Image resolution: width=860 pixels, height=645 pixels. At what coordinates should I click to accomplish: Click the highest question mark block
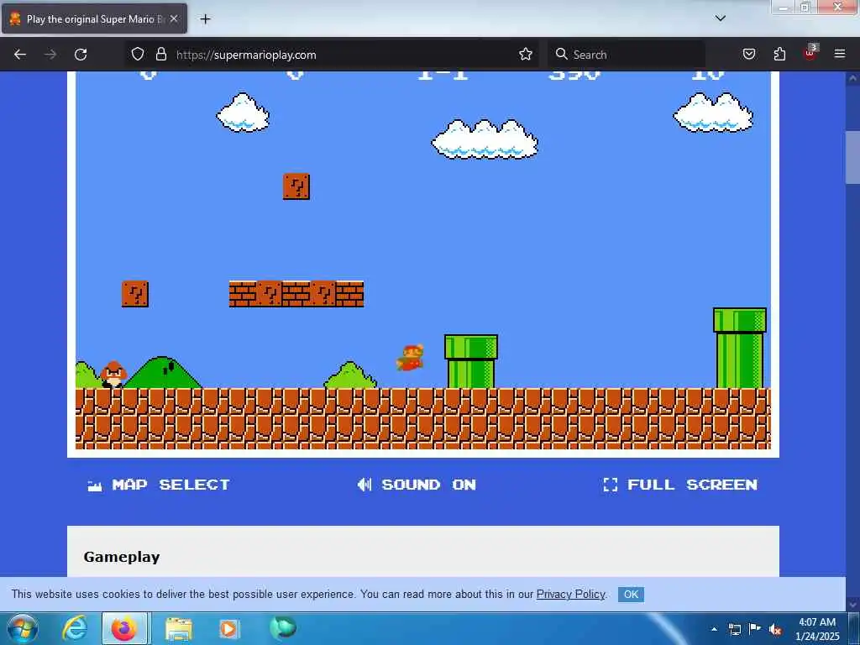click(x=296, y=186)
